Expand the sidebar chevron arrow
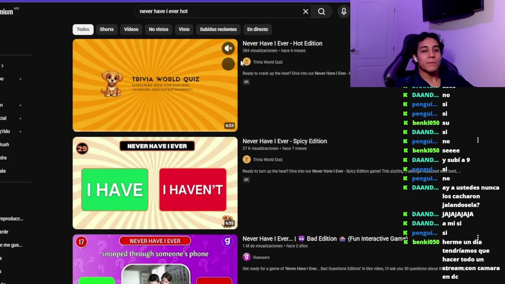 point(2,66)
